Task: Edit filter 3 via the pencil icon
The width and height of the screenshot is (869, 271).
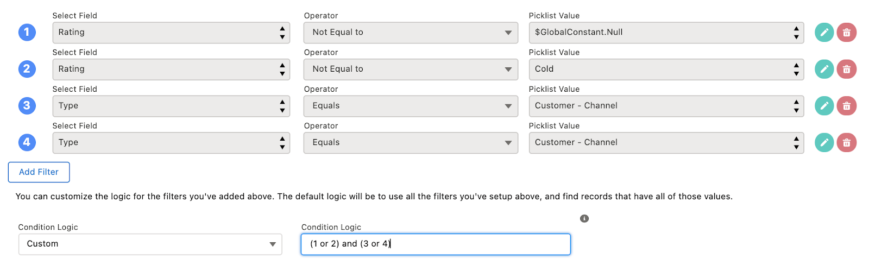Action: pos(824,106)
